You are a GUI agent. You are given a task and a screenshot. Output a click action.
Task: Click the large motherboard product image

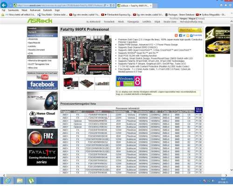pyautogui.click(x=87, y=55)
